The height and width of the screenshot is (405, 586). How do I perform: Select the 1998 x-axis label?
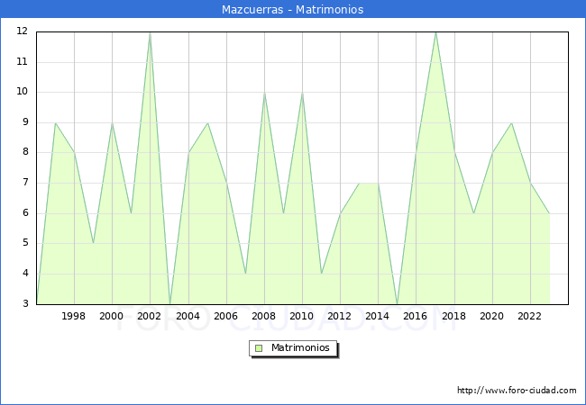(x=73, y=316)
